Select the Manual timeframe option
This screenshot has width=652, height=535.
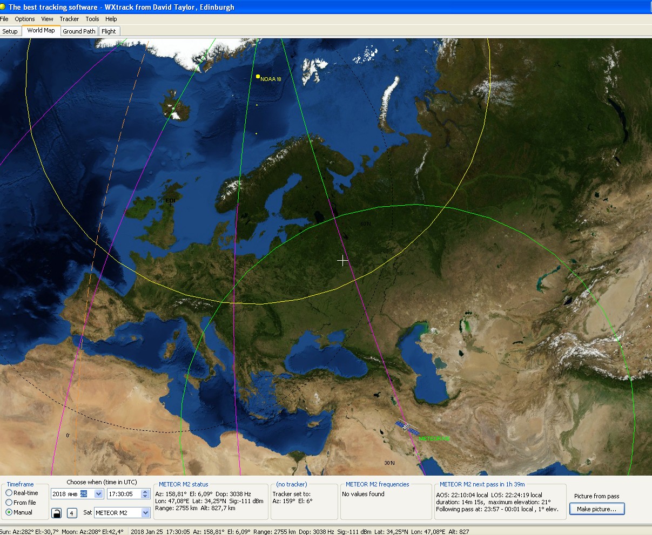(19, 512)
